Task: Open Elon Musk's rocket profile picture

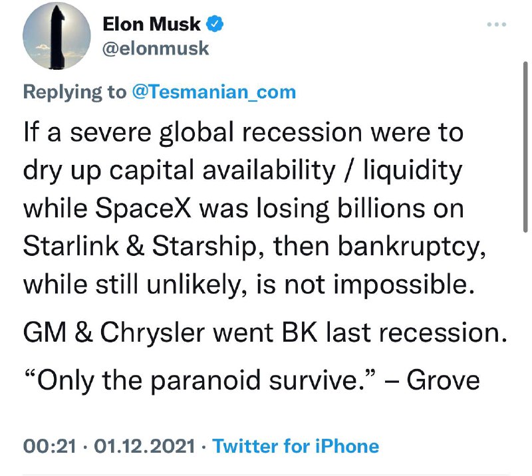Action: (x=57, y=36)
